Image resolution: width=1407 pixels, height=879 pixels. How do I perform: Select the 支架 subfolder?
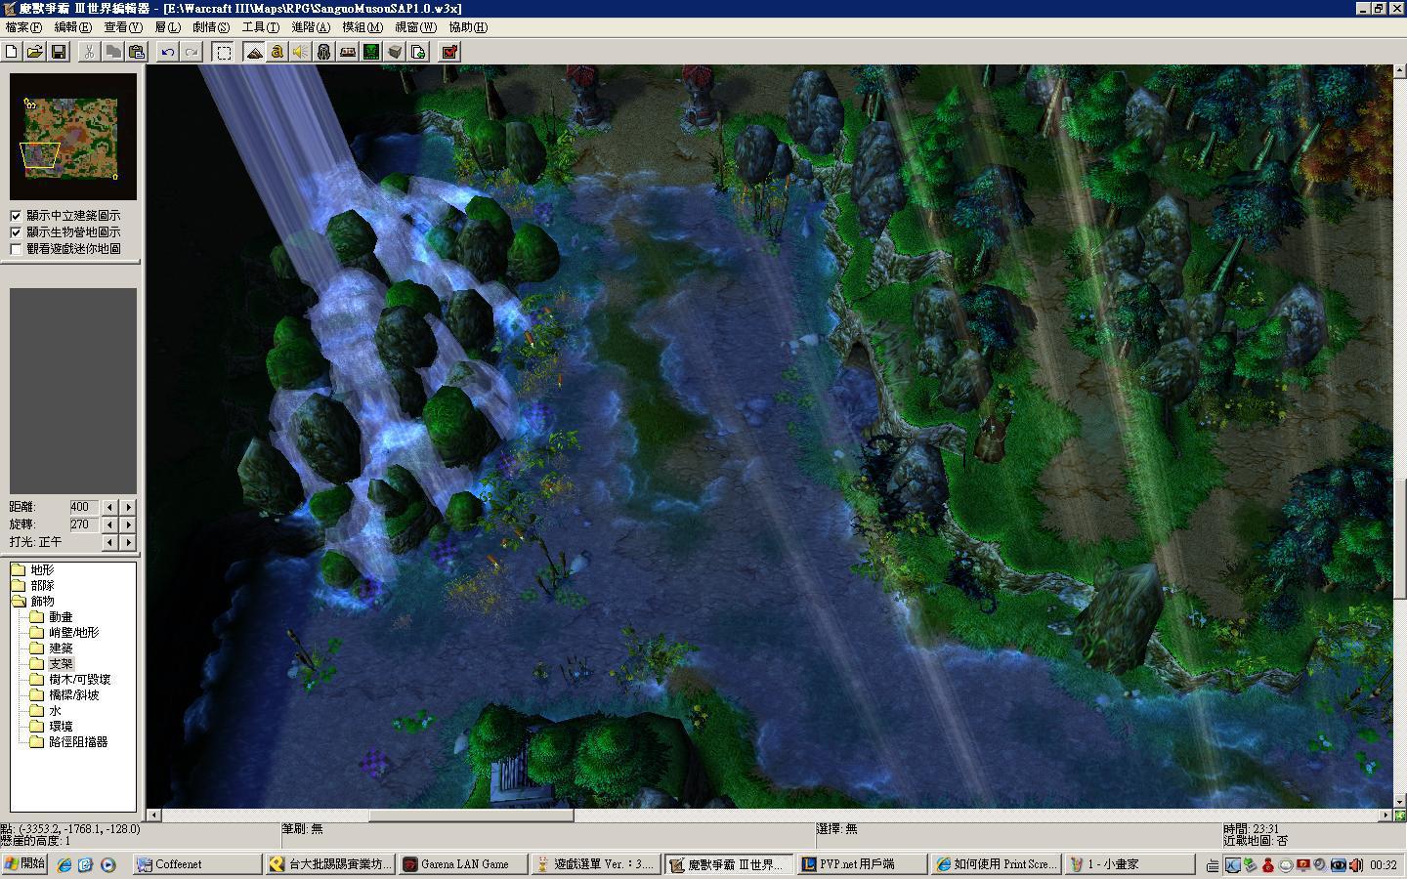click(52, 664)
